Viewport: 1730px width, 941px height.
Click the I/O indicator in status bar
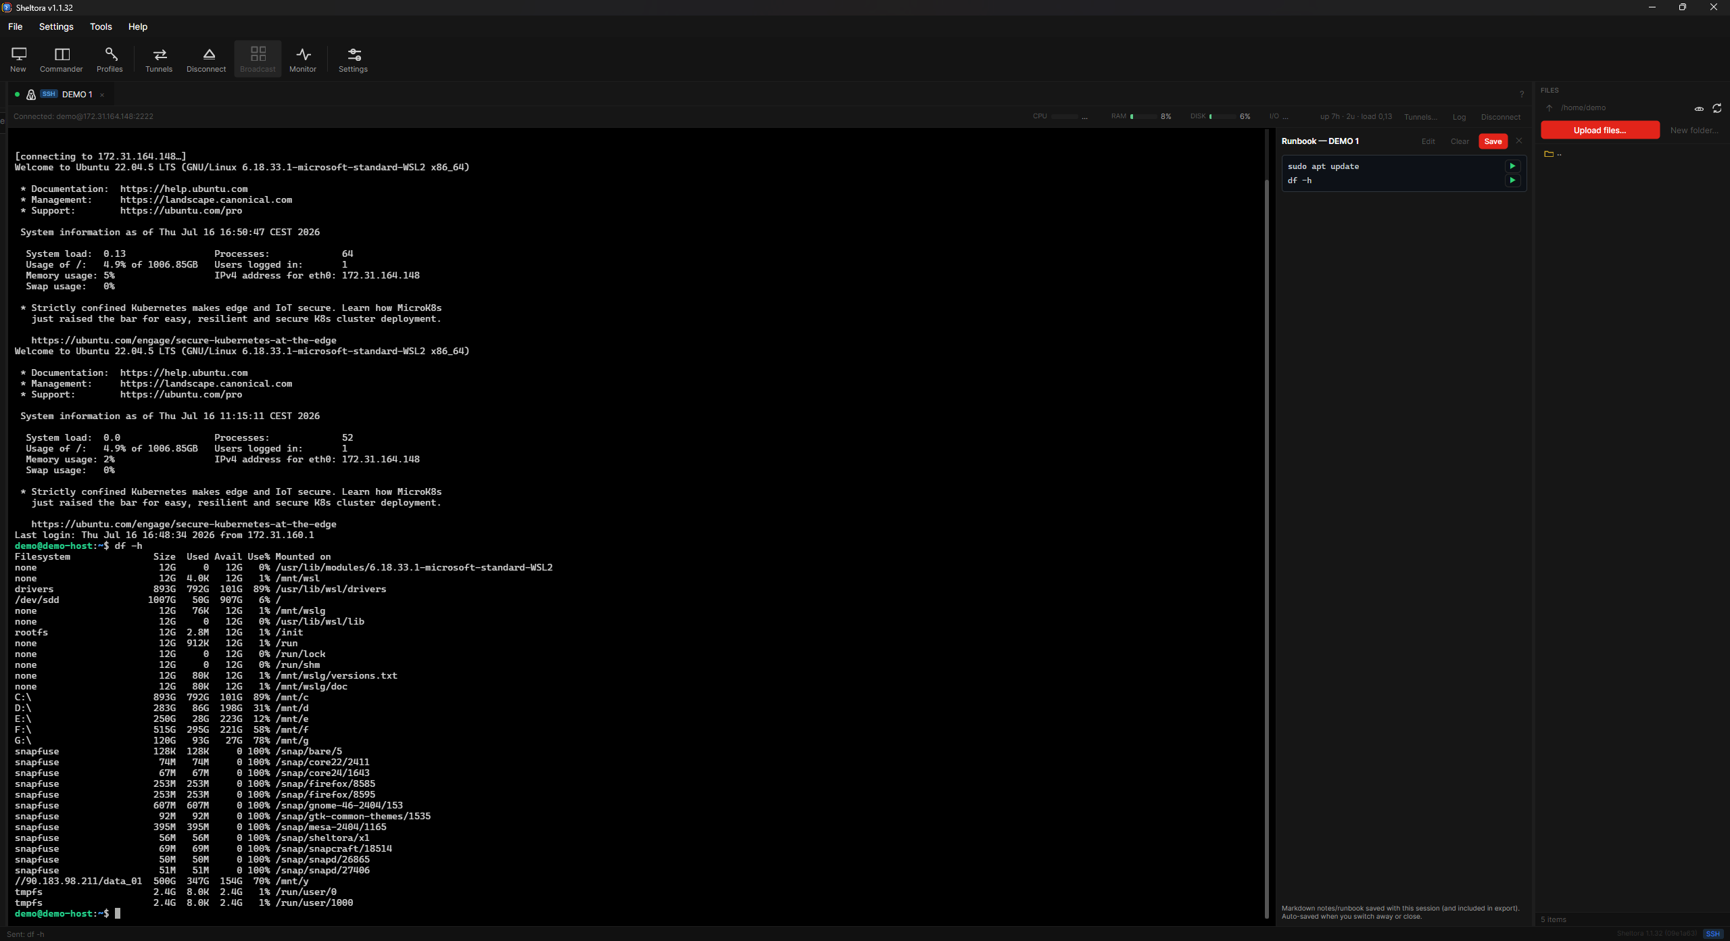click(1278, 116)
